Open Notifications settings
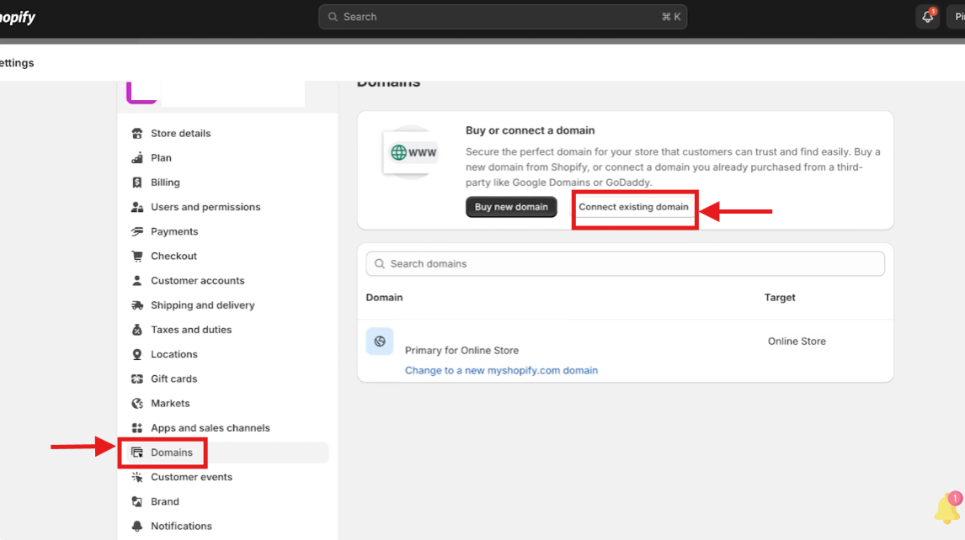This screenshot has width=965, height=540. 181,527
